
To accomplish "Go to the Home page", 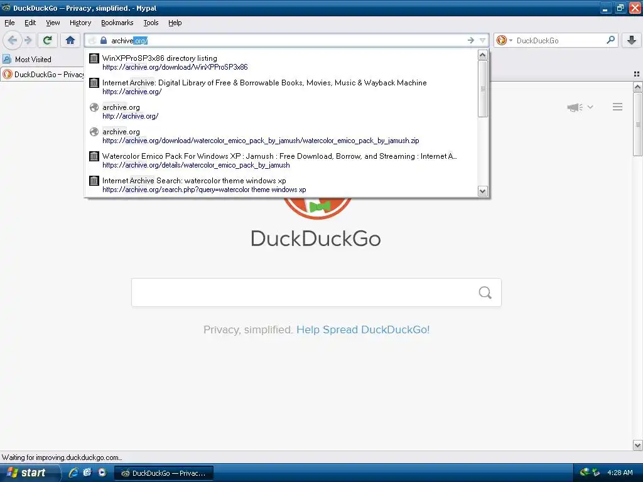I will tap(70, 40).
